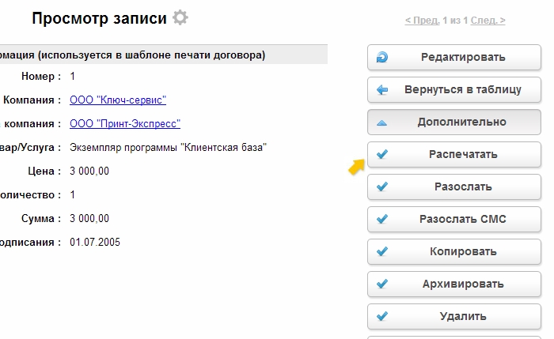Click the checkmark icon beside Распечатать
Screen dimensions: 554x339
pos(383,155)
